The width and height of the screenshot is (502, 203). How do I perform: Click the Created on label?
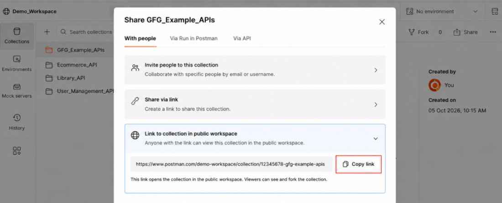tap(442, 100)
